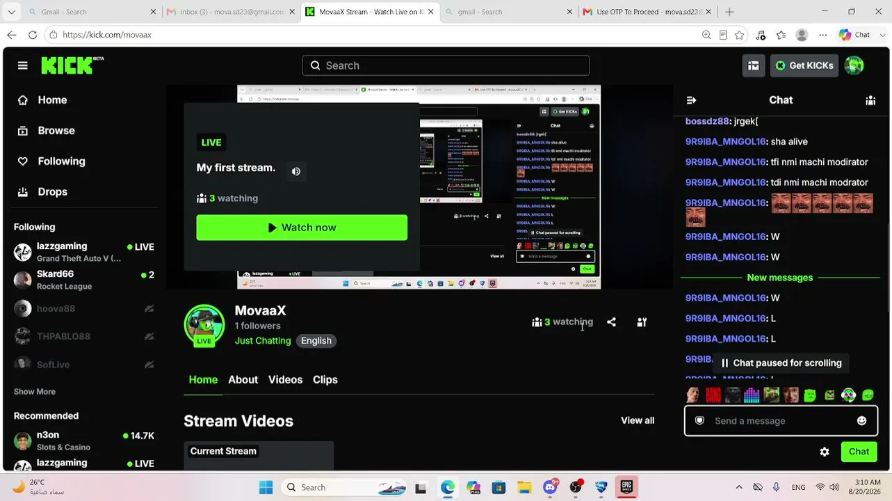Open chat settings gear

click(825, 452)
